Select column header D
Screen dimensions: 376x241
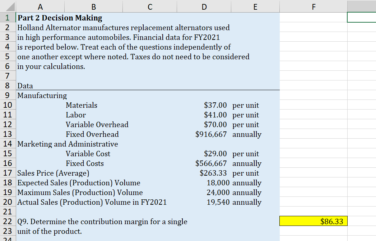point(204,6)
